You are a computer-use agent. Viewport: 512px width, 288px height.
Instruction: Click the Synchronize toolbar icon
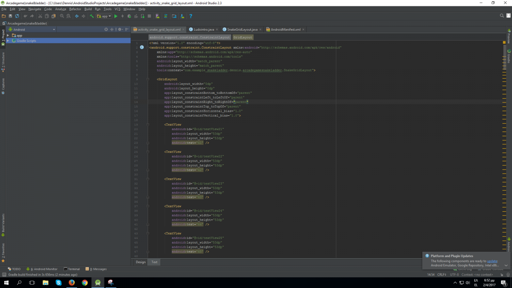pyautogui.click(x=17, y=16)
